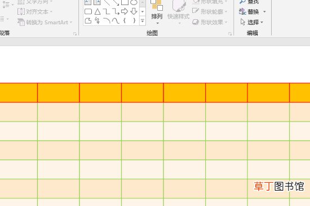Click 转换为 SmartArt button

click(45, 22)
